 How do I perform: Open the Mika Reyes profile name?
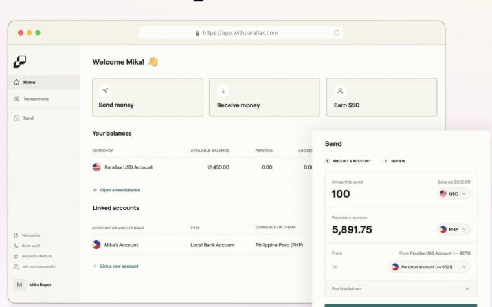[x=41, y=285]
